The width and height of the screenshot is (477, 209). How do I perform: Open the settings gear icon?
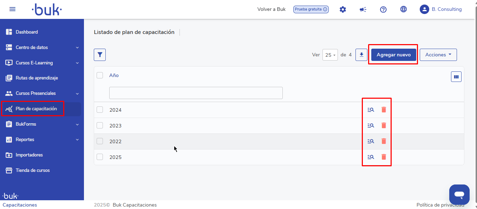pyautogui.click(x=342, y=9)
